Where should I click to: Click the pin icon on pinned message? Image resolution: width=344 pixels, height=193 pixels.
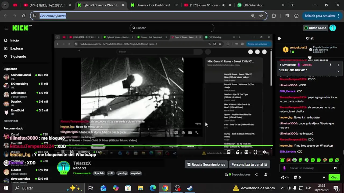330,65
